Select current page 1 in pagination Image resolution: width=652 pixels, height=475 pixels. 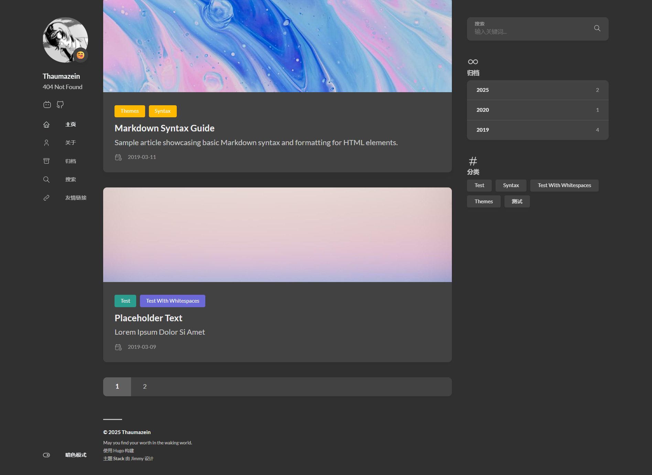117,387
